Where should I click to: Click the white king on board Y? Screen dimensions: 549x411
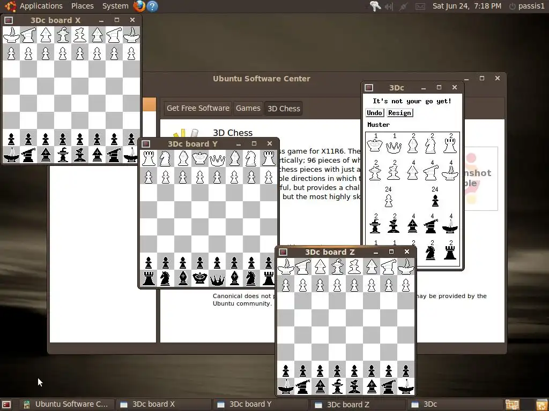pyautogui.click(x=200, y=158)
